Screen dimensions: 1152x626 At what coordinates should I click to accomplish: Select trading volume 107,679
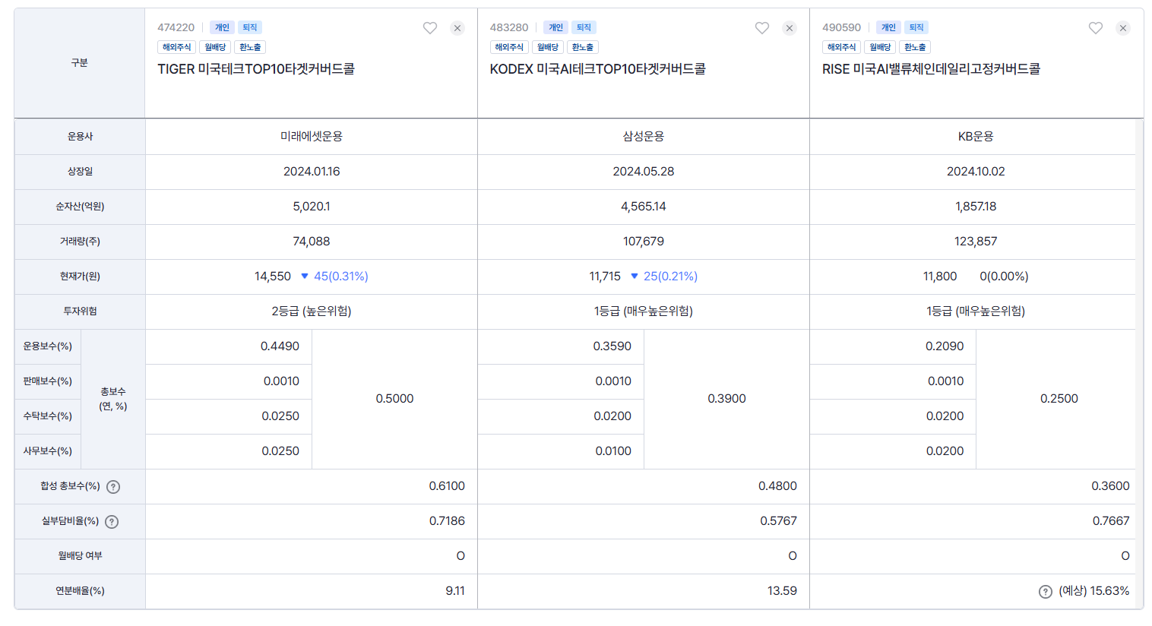644,242
